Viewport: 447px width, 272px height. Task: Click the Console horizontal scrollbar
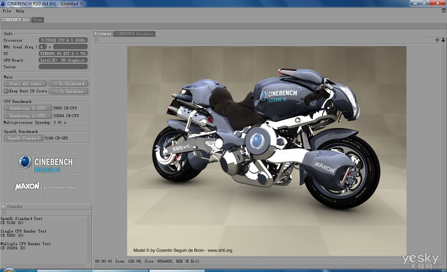[44, 266]
